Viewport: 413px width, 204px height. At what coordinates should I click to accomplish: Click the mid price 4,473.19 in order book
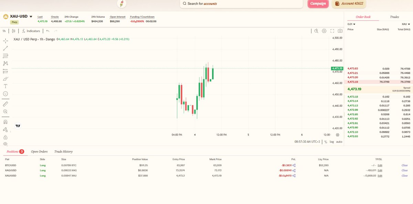tap(354, 89)
